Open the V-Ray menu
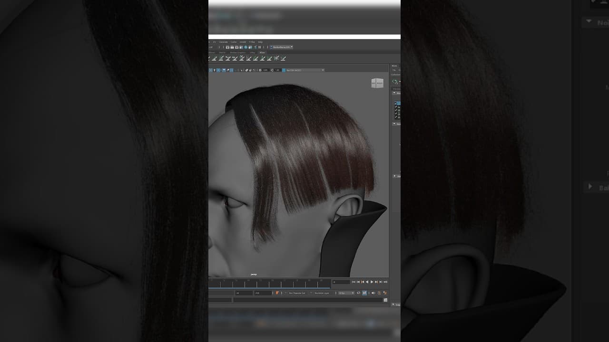 click(x=252, y=42)
